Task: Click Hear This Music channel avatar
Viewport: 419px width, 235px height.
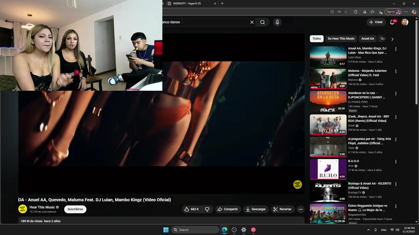Action: [x=23, y=209]
